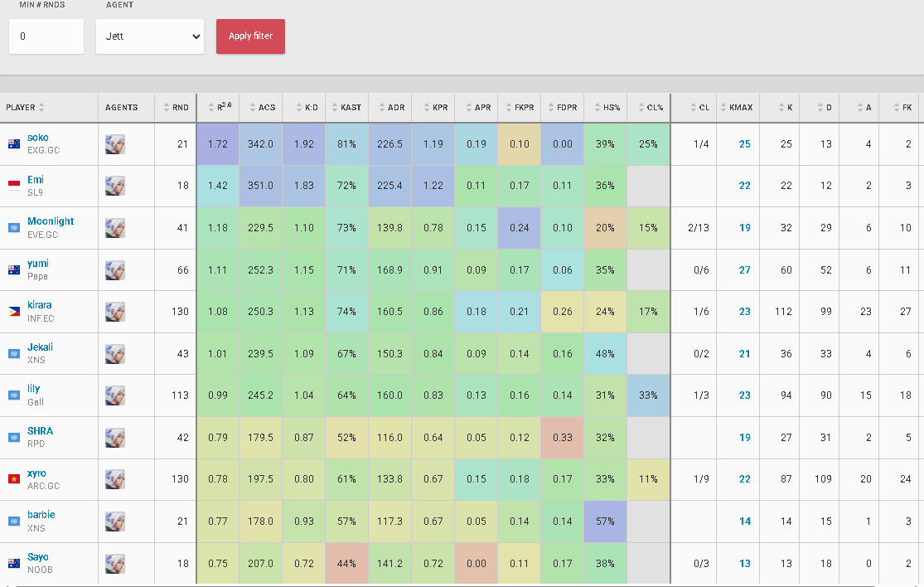Image resolution: width=924 pixels, height=587 pixels.
Task: Open player soko's profile link
Action: point(38,138)
